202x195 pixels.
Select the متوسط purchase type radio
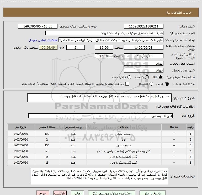(x=151, y=84)
